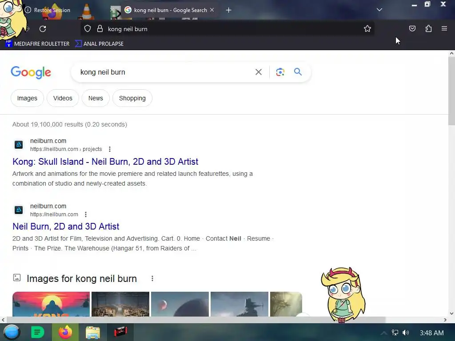Screen dimensions: 455x341
Task: Click the horizontal page scrollbar
Action: (196, 320)
